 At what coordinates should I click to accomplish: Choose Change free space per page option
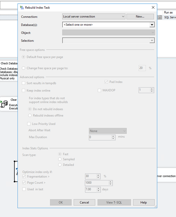24,68
